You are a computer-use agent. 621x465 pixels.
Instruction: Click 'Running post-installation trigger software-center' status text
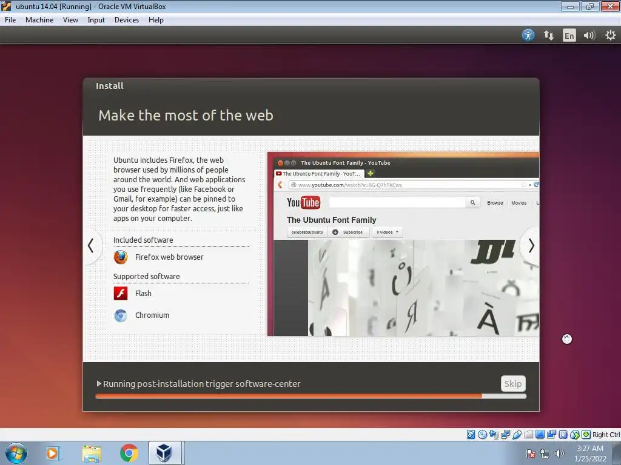[201, 383]
